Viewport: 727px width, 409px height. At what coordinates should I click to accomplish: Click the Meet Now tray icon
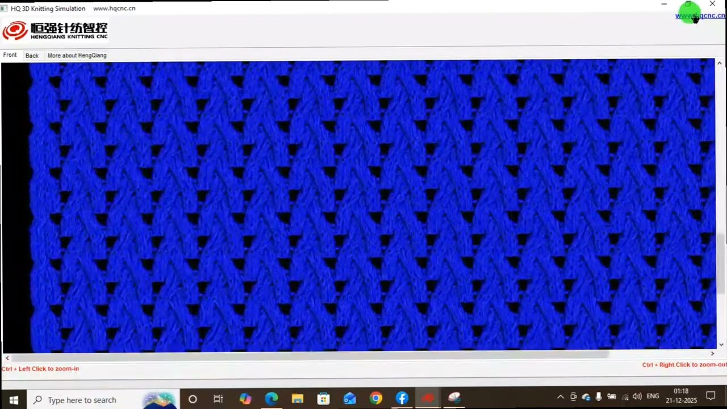(x=574, y=397)
